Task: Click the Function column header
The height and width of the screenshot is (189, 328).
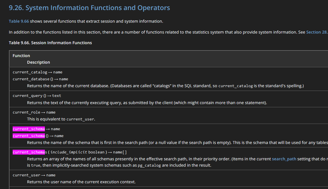Action: [21, 56]
